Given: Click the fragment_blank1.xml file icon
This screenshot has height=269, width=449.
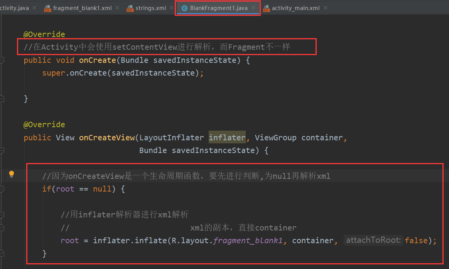Looking at the screenshot, I should (x=47, y=8).
